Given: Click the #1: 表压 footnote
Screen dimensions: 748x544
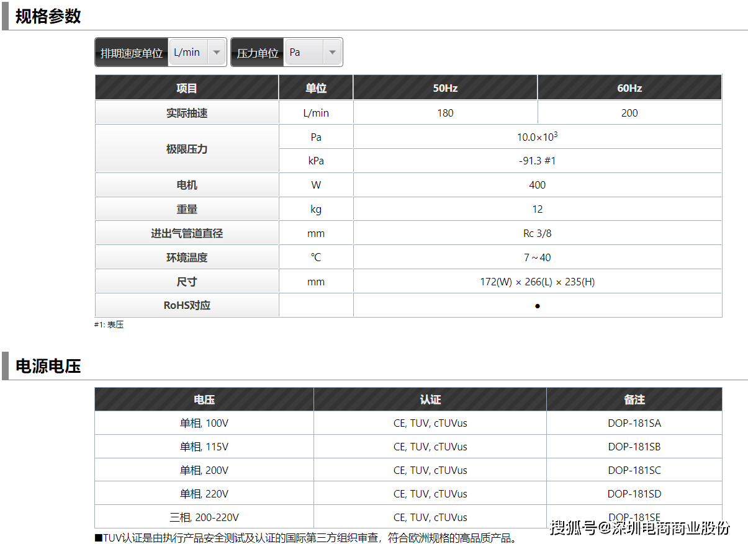Looking at the screenshot, I should [x=109, y=324].
